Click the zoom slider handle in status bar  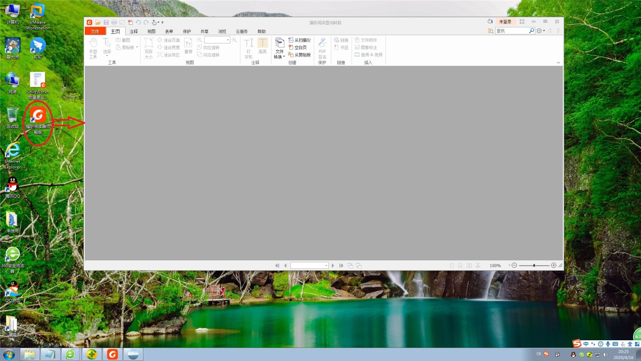coord(534,265)
